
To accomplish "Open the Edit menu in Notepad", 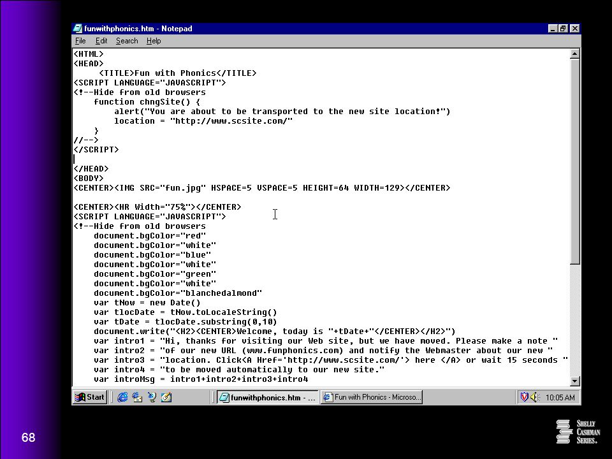I will click(101, 41).
